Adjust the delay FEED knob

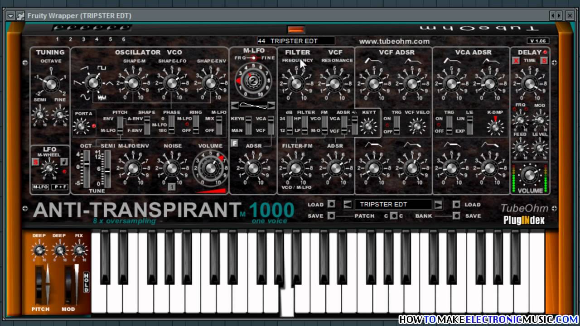(520, 148)
